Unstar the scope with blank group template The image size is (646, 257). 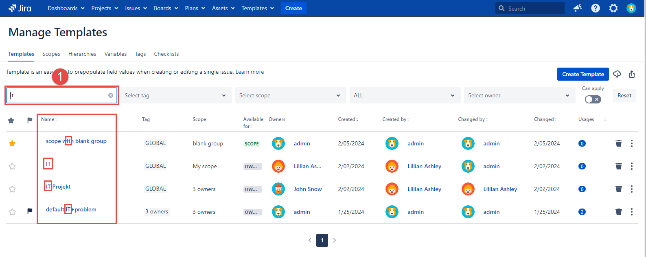(12, 143)
